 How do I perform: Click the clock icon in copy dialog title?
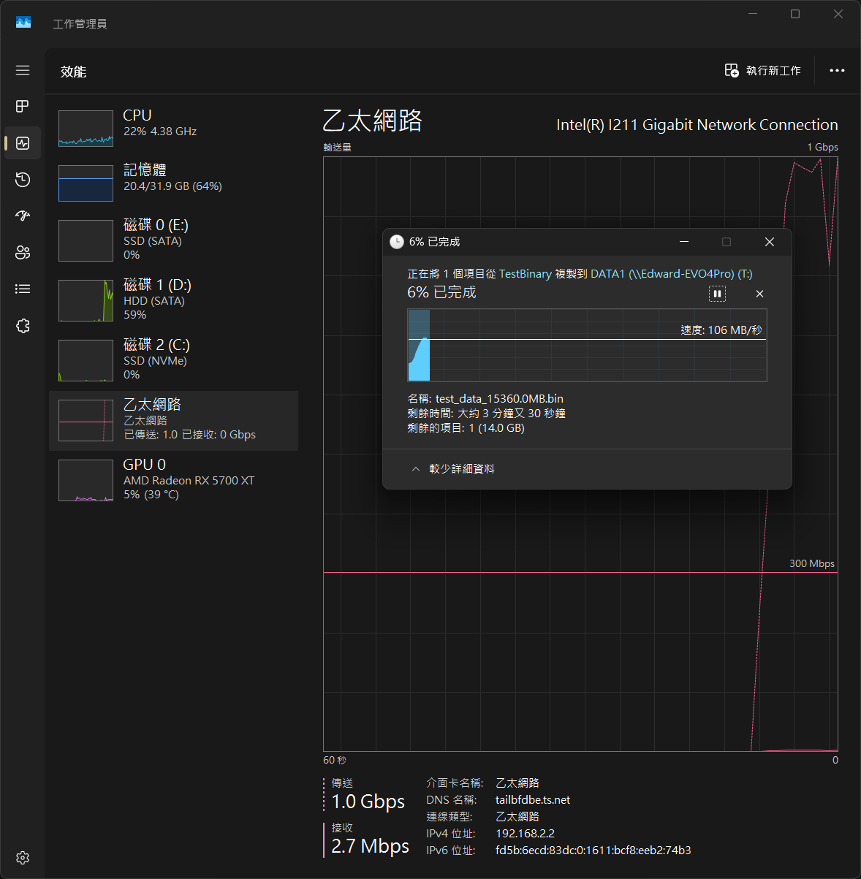[397, 242]
